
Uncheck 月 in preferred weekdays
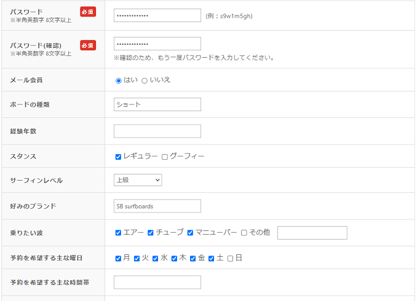118,259
